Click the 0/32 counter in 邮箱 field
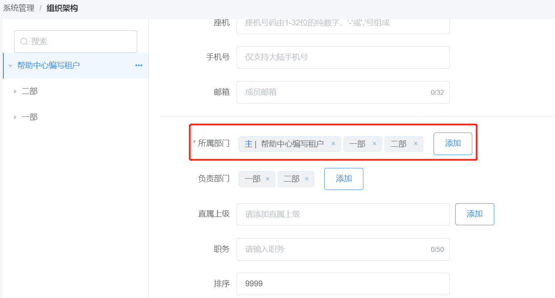The image size is (555, 298). tap(437, 92)
